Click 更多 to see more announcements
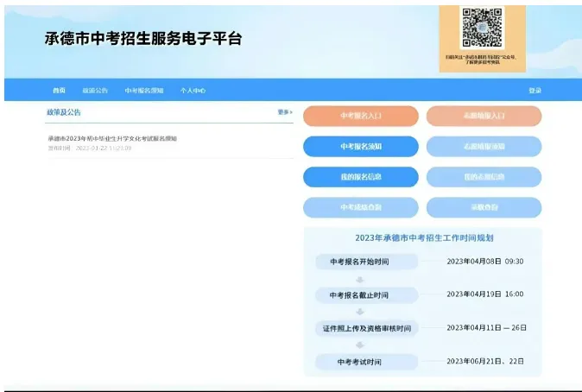 point(285,111)
